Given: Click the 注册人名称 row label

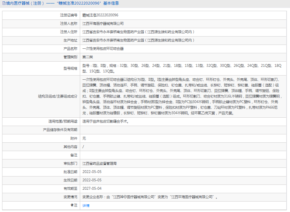Looking at the screenshot, I should pyautogui.click(x=69, y=23).
